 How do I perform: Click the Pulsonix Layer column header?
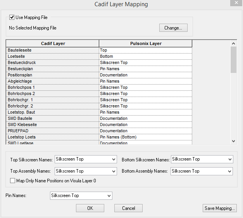[x=145, y=44]
